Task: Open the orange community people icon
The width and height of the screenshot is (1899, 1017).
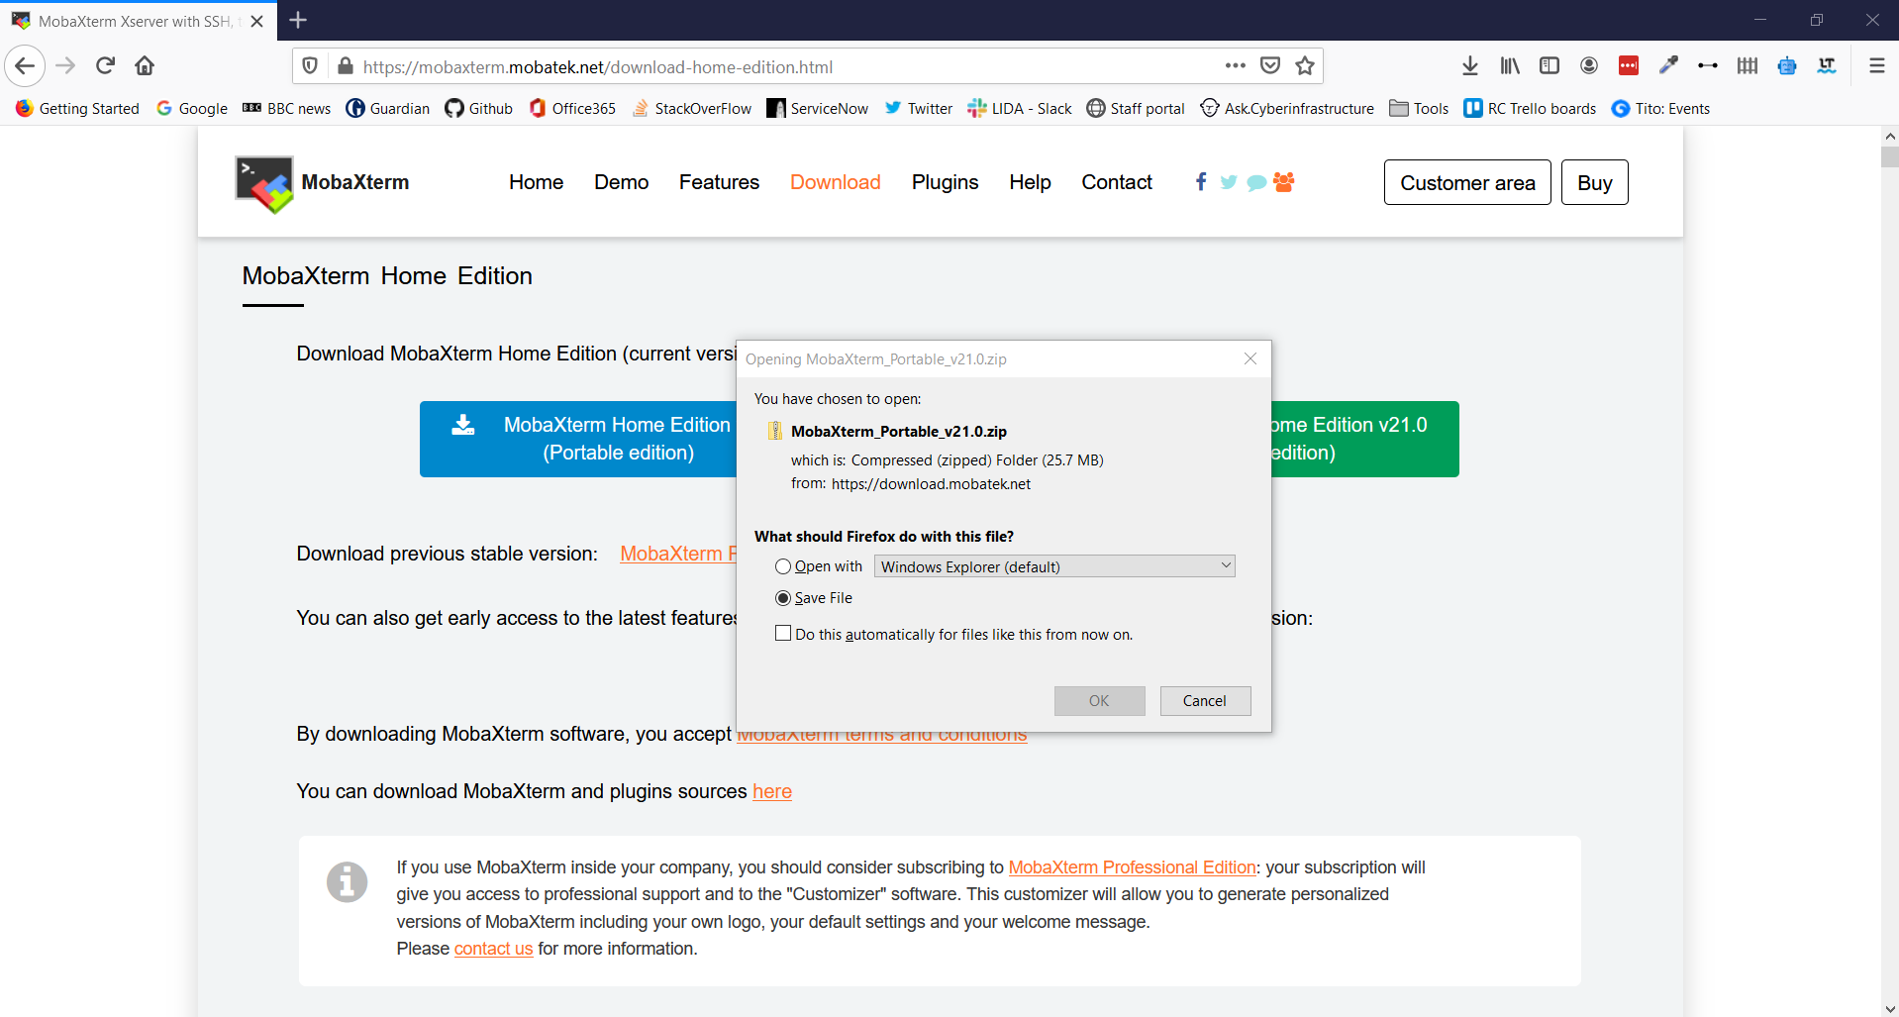Action: click(1284, 182)
